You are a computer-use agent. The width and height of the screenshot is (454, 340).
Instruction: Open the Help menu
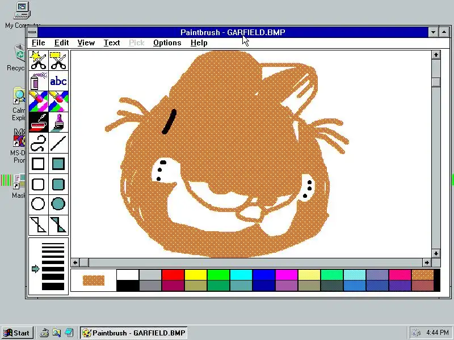click(199, 43)
